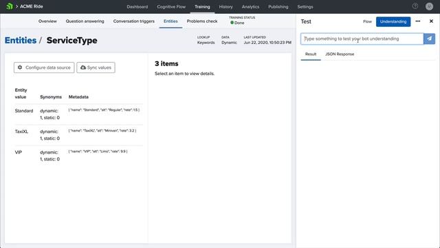The width and height of the screenshot is (440, 248).
Task: Select Understanding test mode
Action: click(393, 21)
